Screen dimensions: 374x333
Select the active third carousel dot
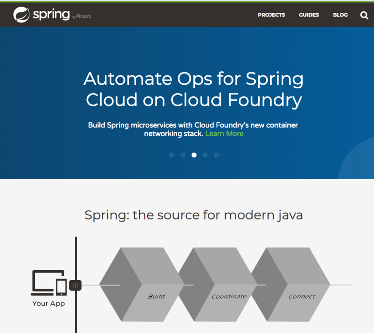point(194,155)
